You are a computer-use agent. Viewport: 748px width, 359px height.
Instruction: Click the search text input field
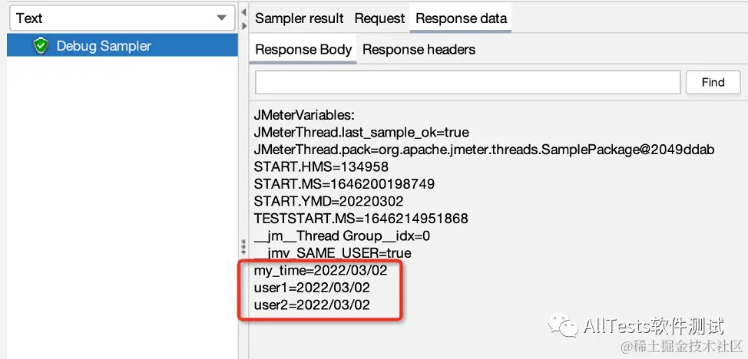tap(468, 83)
